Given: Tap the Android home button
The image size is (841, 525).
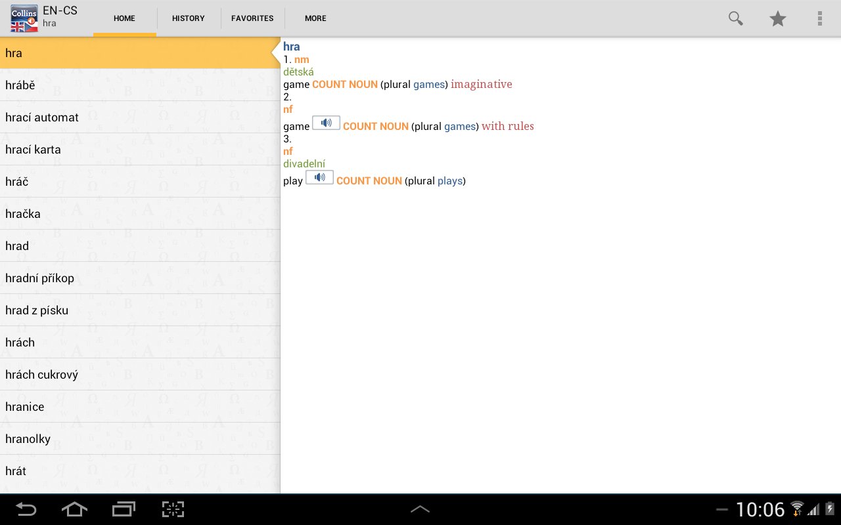Looking at the screenshot, I should [74, 509].
